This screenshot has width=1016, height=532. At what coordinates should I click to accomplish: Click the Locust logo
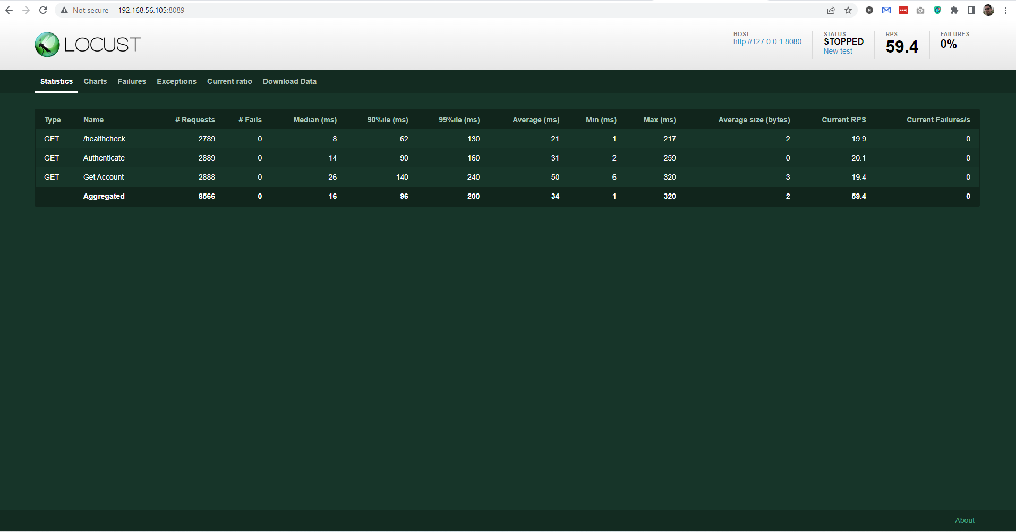[x=88, y=45]
